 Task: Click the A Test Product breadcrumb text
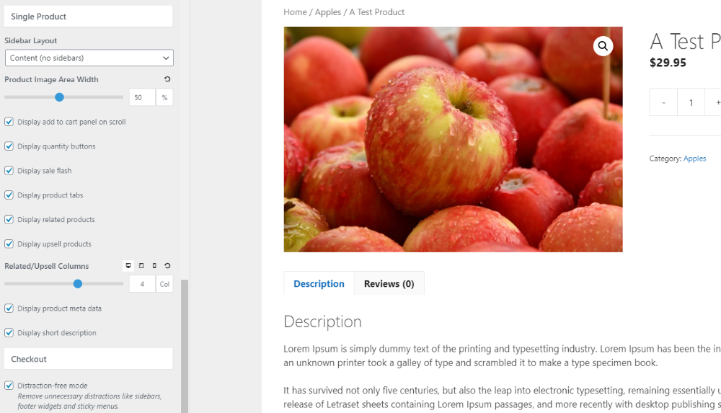[x=376, y=12]
